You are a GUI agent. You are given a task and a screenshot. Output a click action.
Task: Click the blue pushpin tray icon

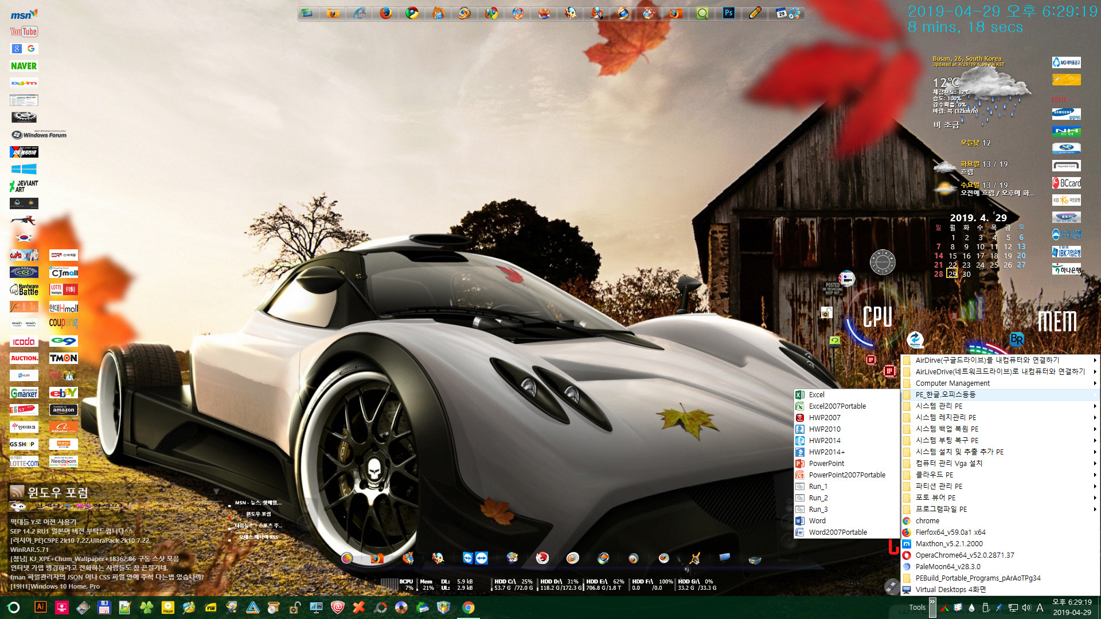999,608
